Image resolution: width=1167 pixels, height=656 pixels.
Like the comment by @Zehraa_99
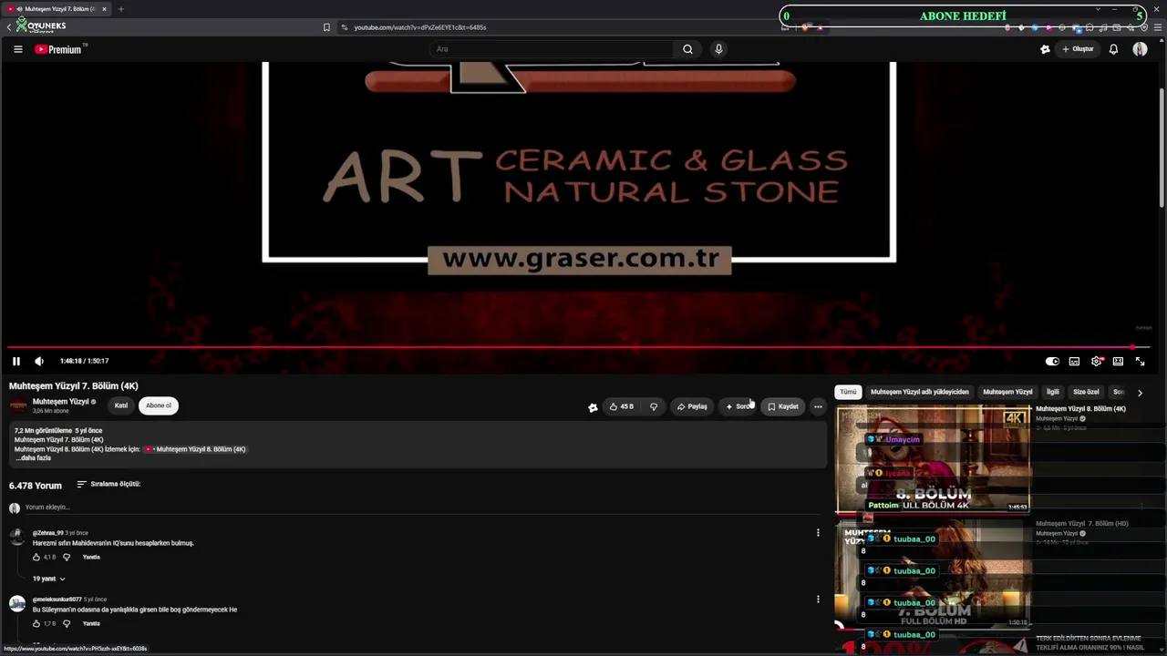point(36,557)
